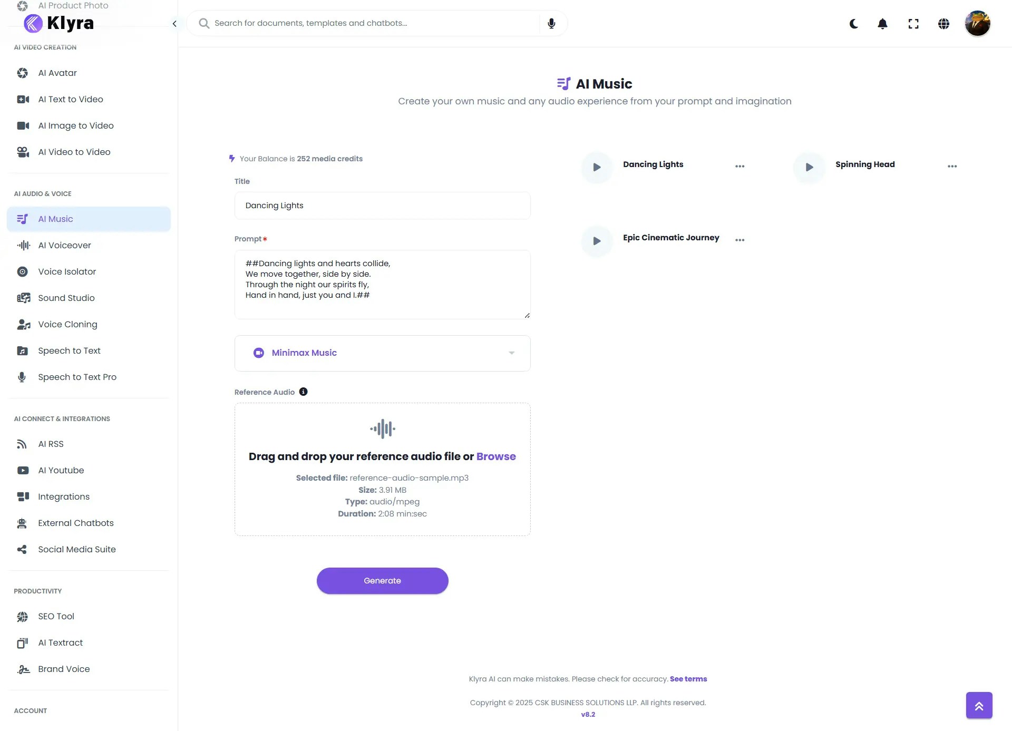Open the AI Image to Video tool
This screenshot has height=731, width=1012.
pos(76,125)
